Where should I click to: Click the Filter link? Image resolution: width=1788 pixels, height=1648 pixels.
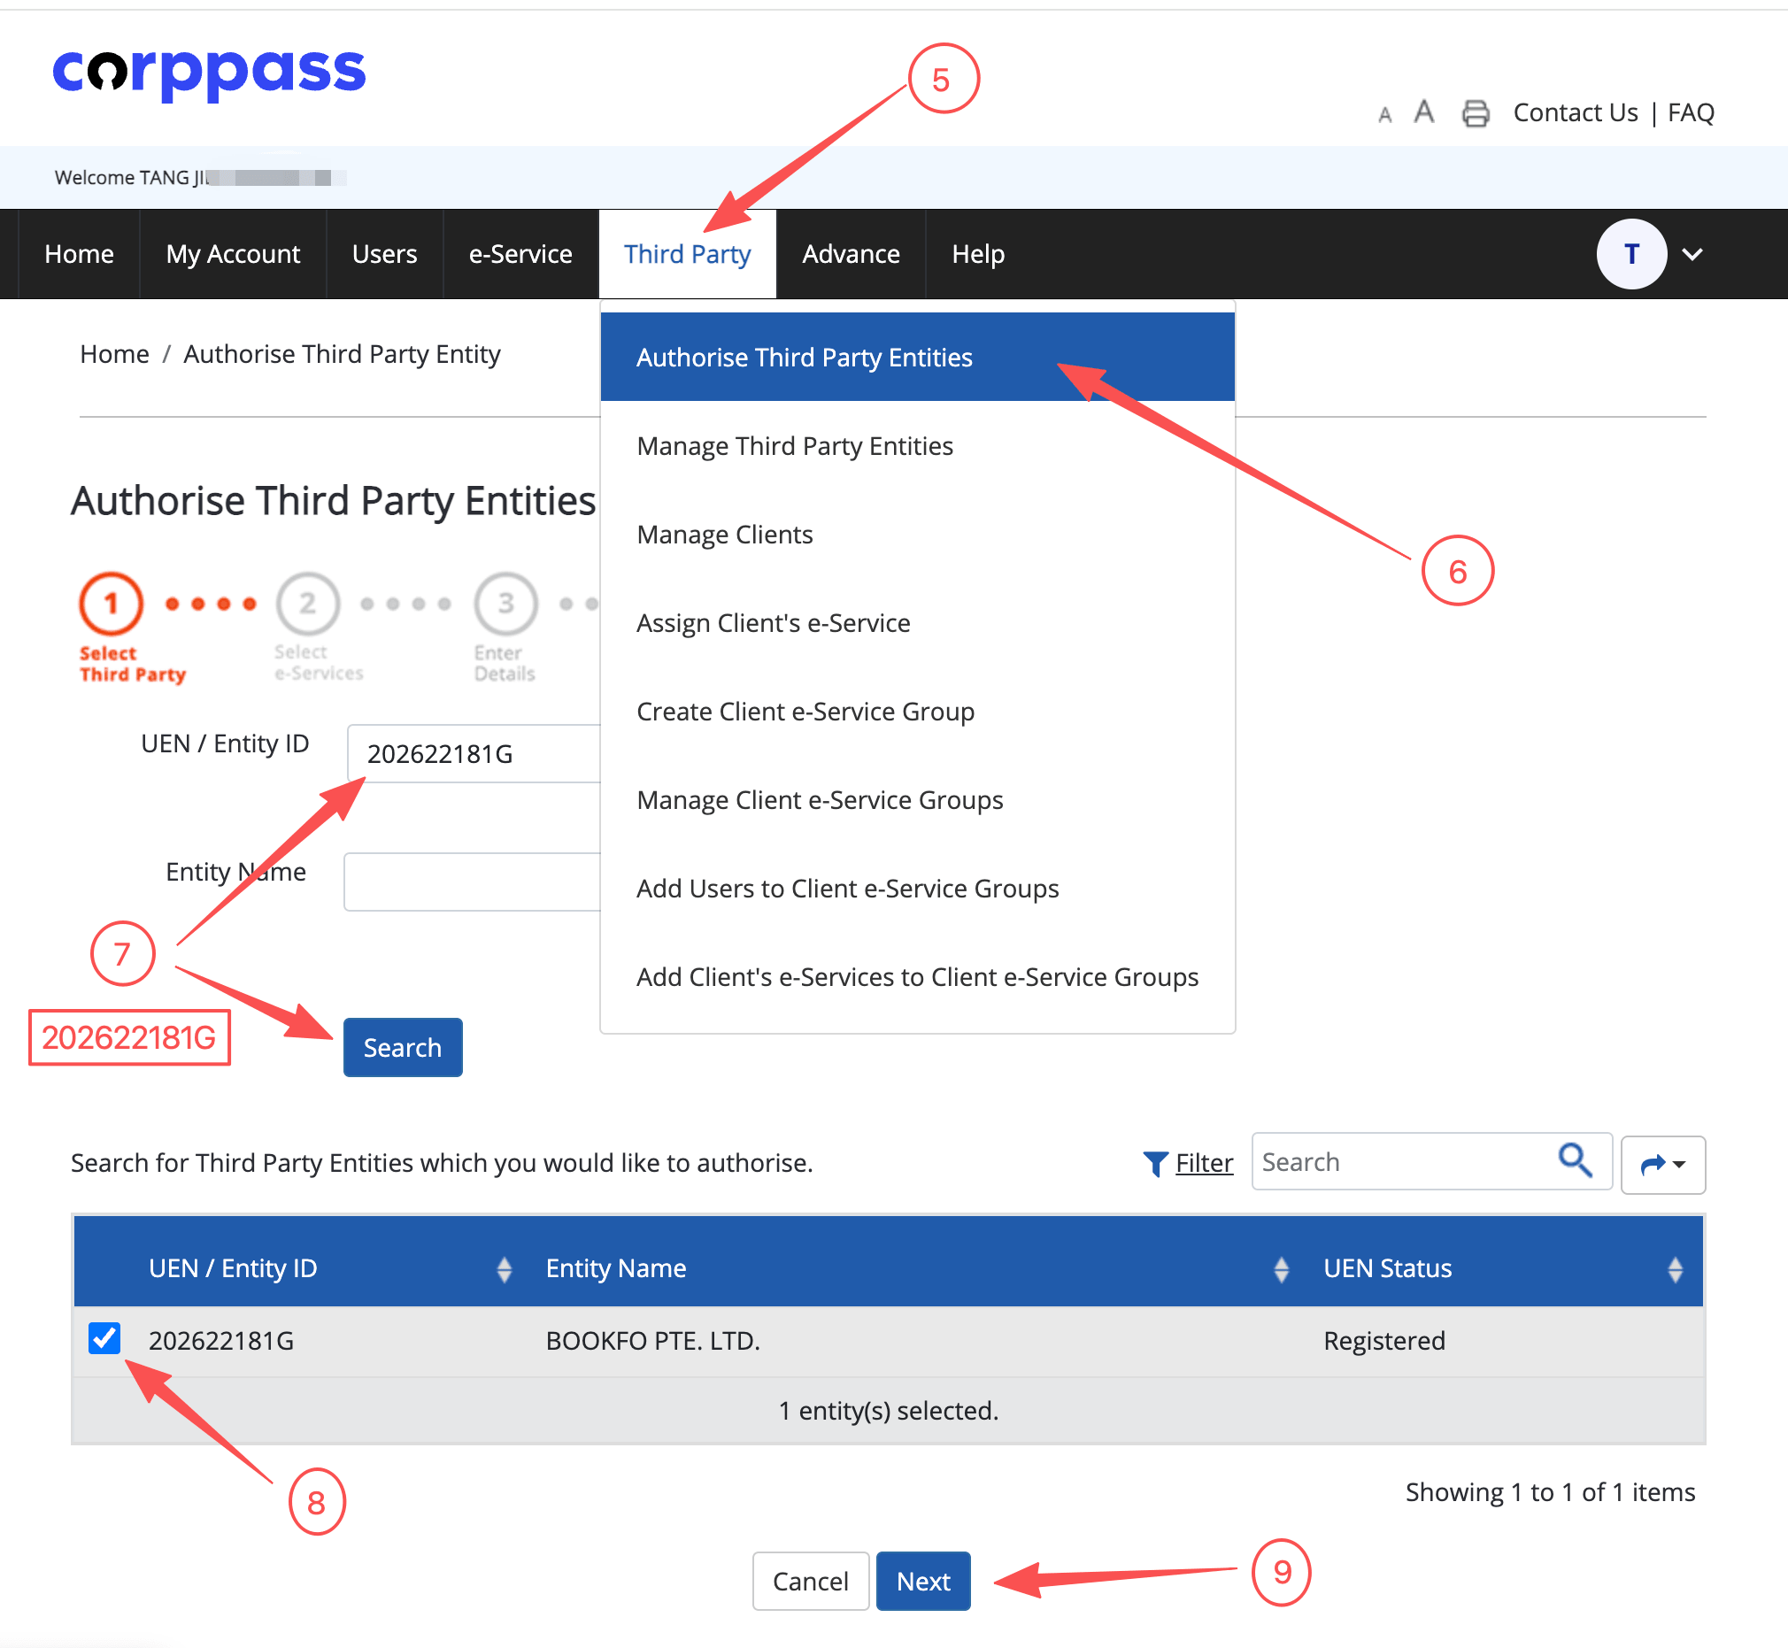pos(1204,1163)
